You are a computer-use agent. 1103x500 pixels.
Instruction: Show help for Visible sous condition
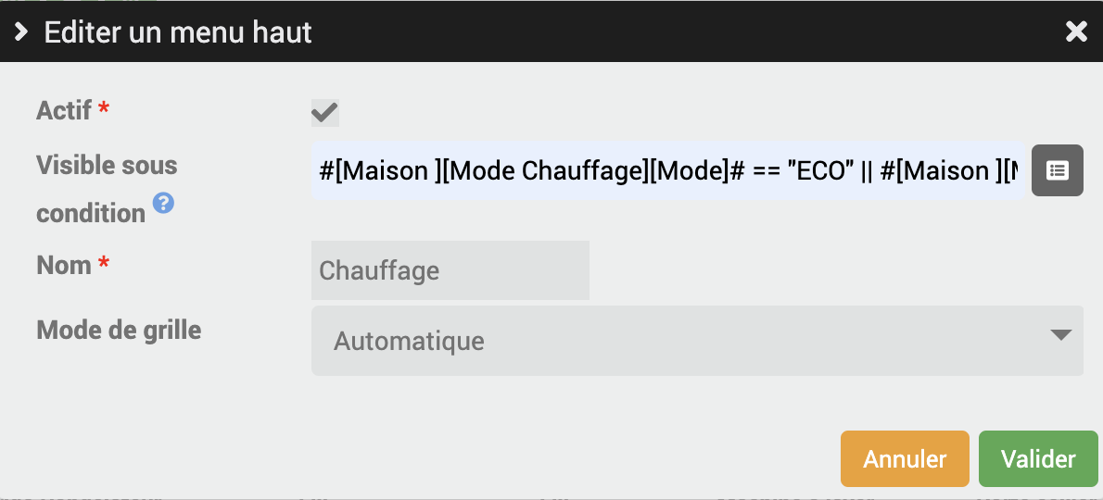[x=164, y=204]
